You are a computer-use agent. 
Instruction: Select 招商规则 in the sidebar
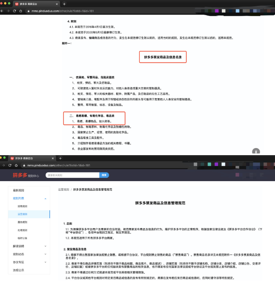coord(22,206)
